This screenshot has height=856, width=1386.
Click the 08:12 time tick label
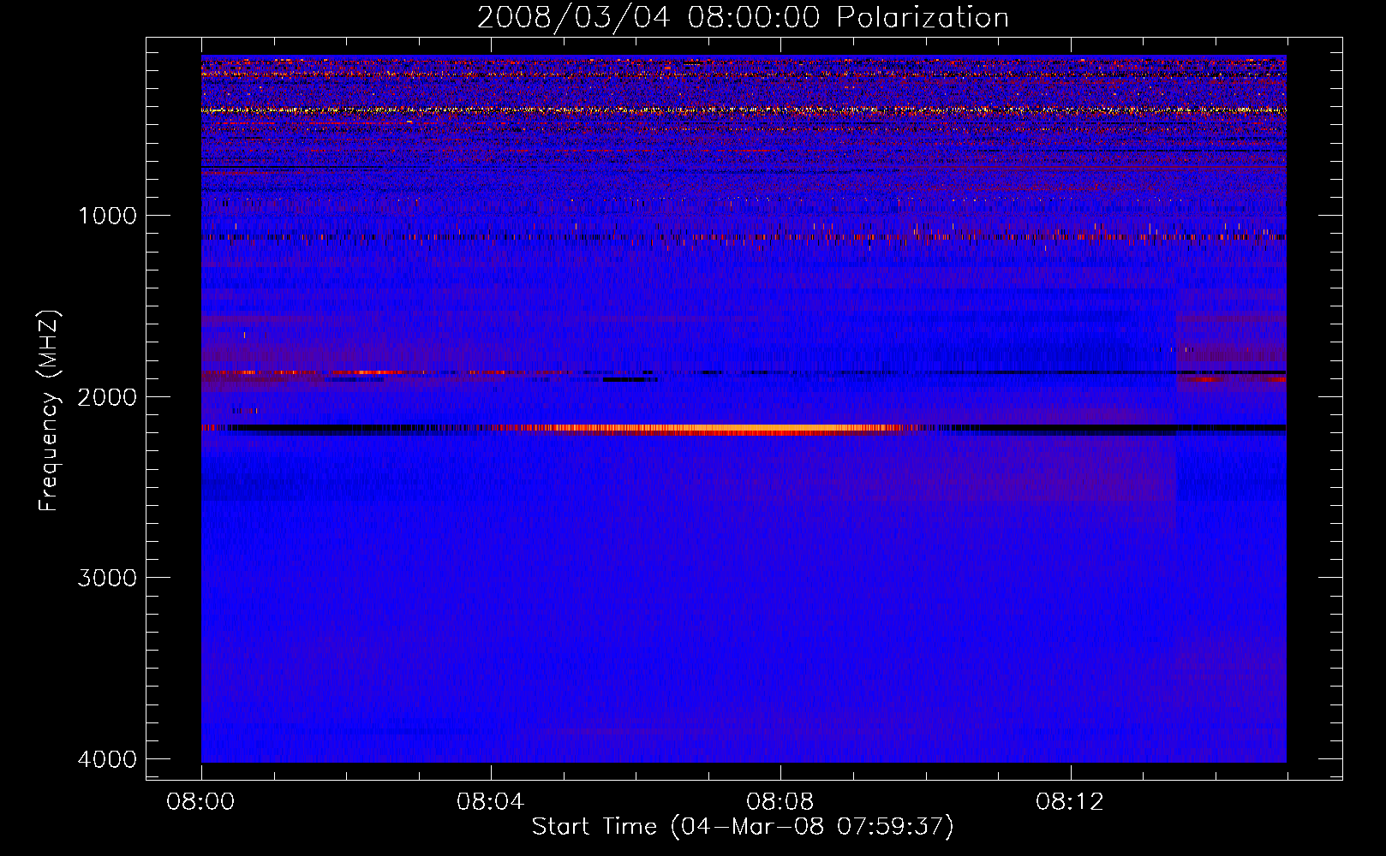point(1070,802)
